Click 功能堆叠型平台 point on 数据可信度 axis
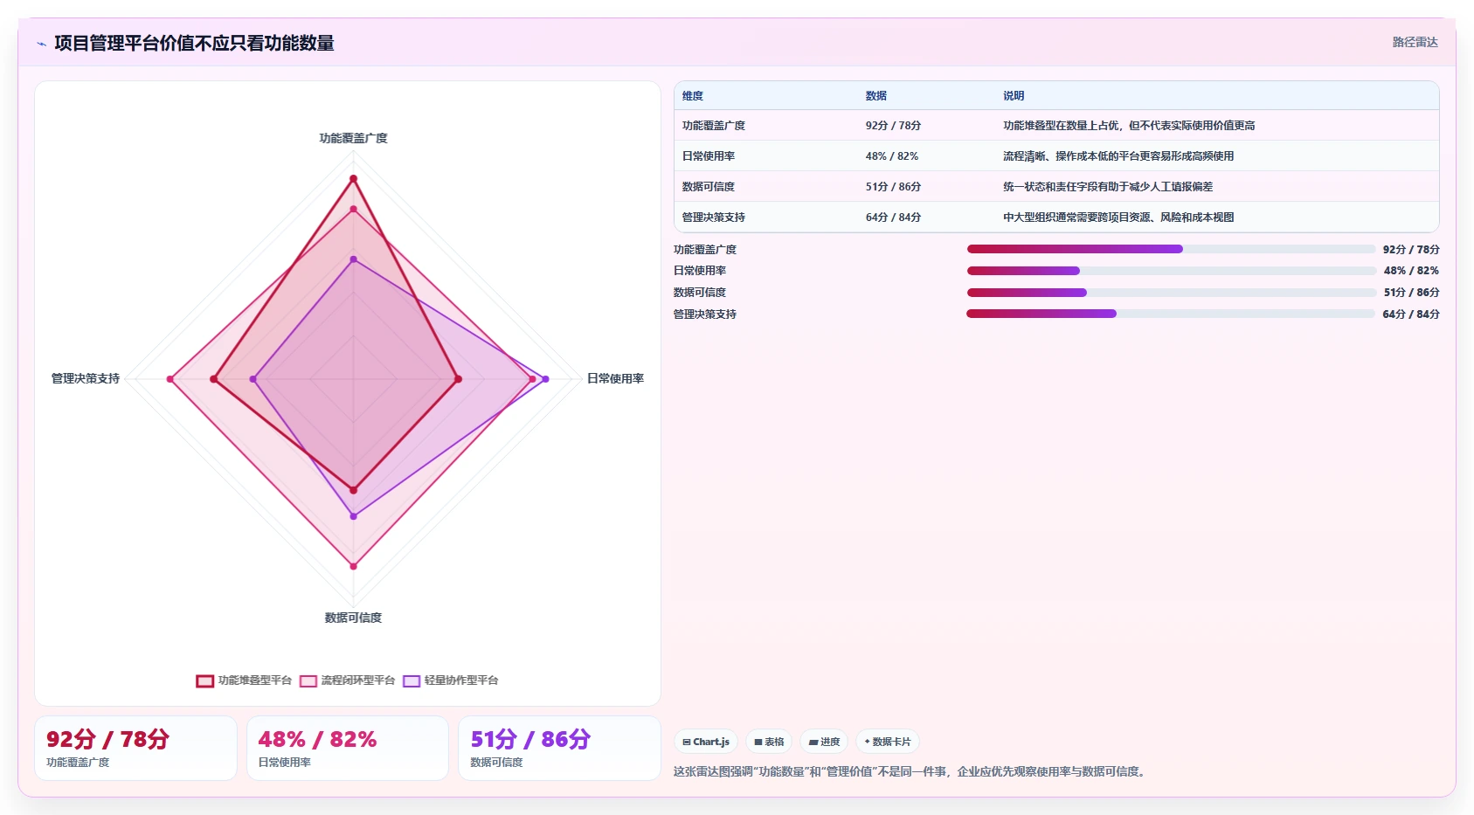This screenshot has height=815, width=1474. [x=353, y=490]
